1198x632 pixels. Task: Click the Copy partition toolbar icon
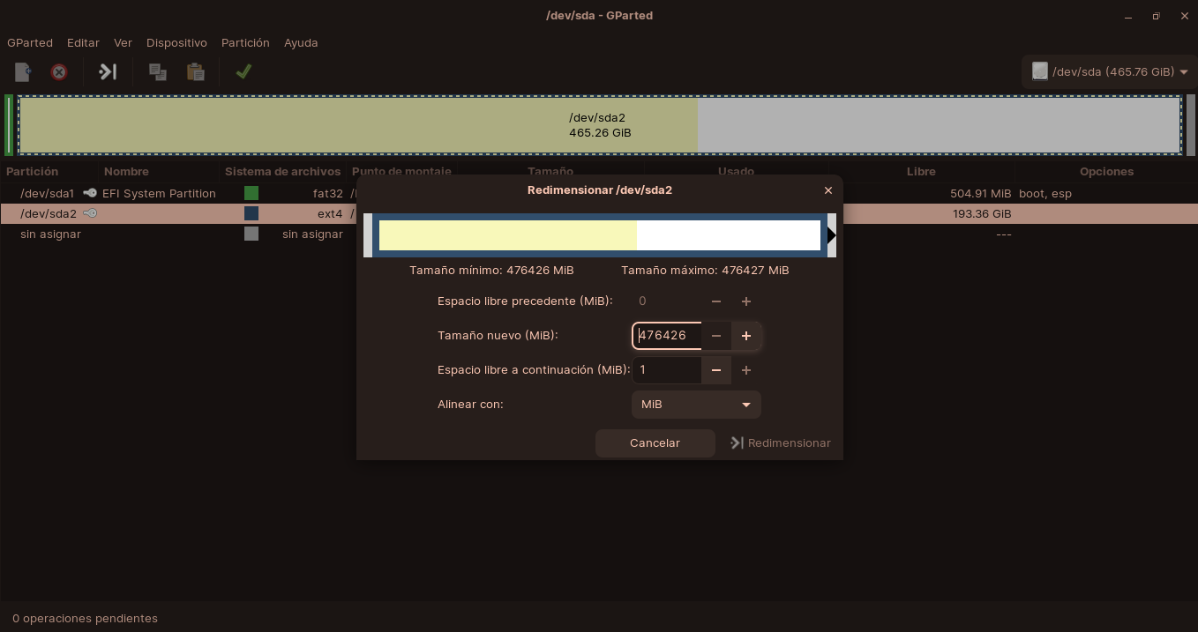click(158, 72)
